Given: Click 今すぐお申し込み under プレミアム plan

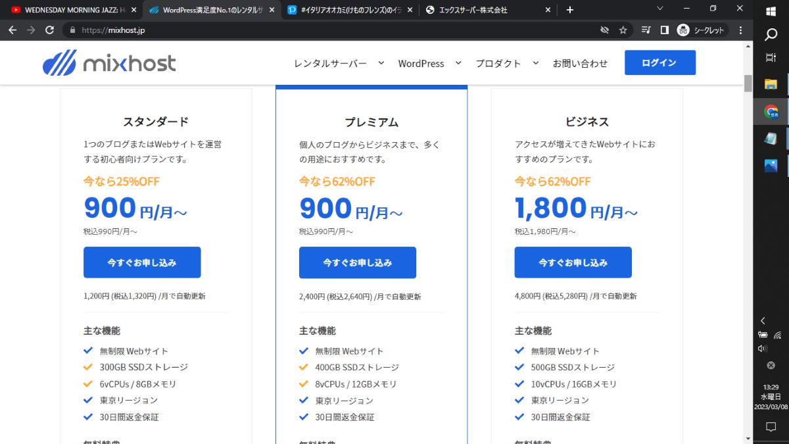Looking at the screenshot, I should pyautogui.click(x=358, y=262).
